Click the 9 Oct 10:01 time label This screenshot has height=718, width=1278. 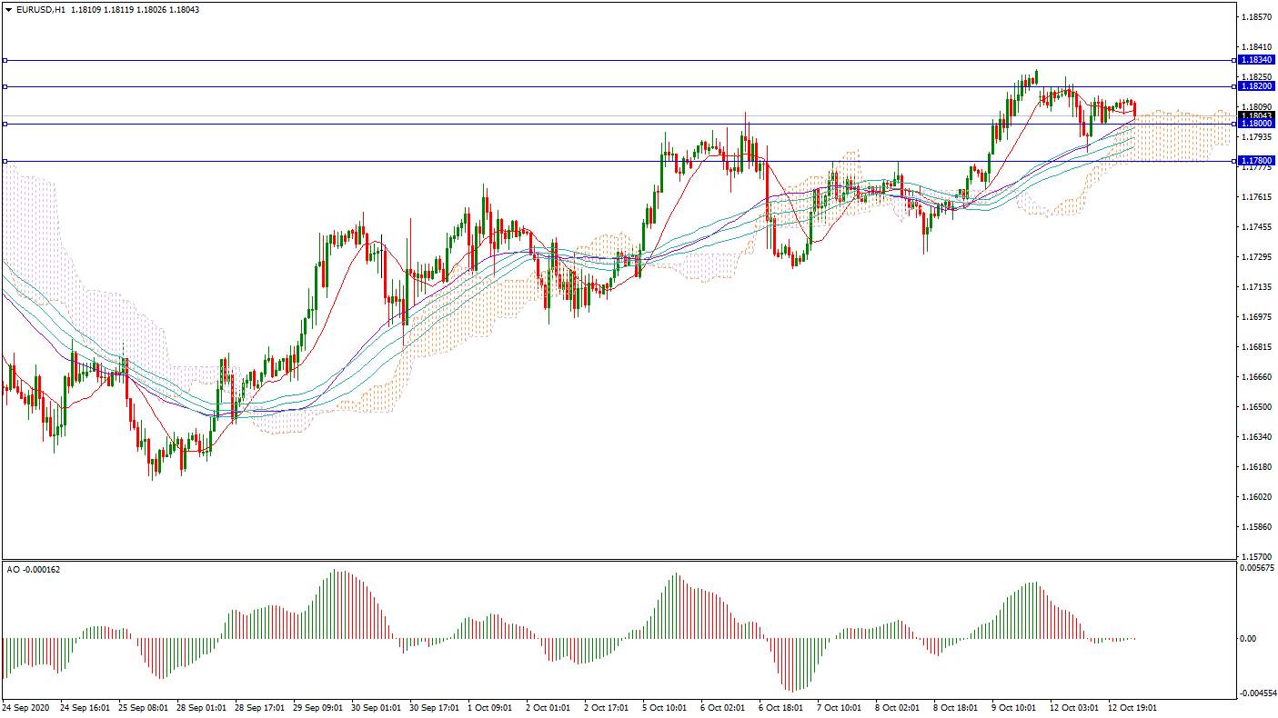click(1015, 707)
